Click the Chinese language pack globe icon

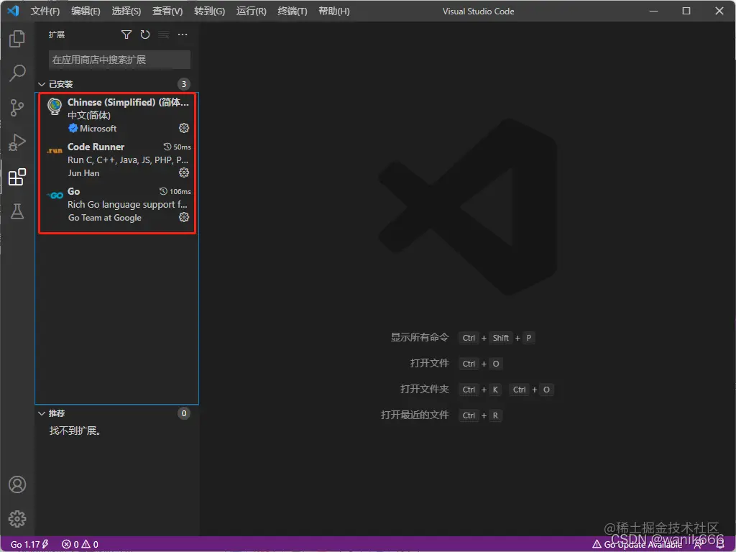tap(55, 106)
